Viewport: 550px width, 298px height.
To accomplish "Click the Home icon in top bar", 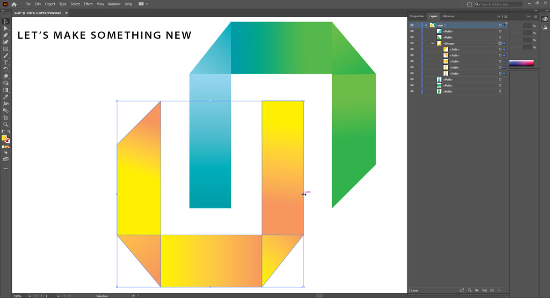I will tap(14, 4).
